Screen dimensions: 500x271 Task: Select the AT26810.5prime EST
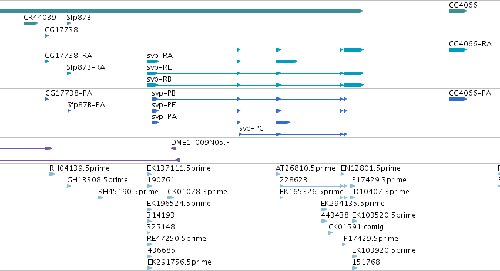(x=278, y=174)
